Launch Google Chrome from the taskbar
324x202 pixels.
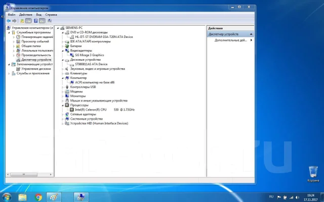[x=38, y=197]
